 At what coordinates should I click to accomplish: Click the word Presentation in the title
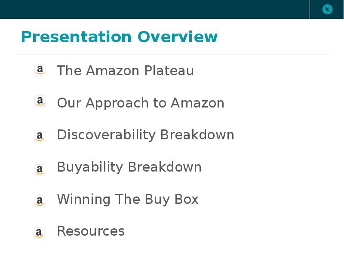(x=76, y=37)
